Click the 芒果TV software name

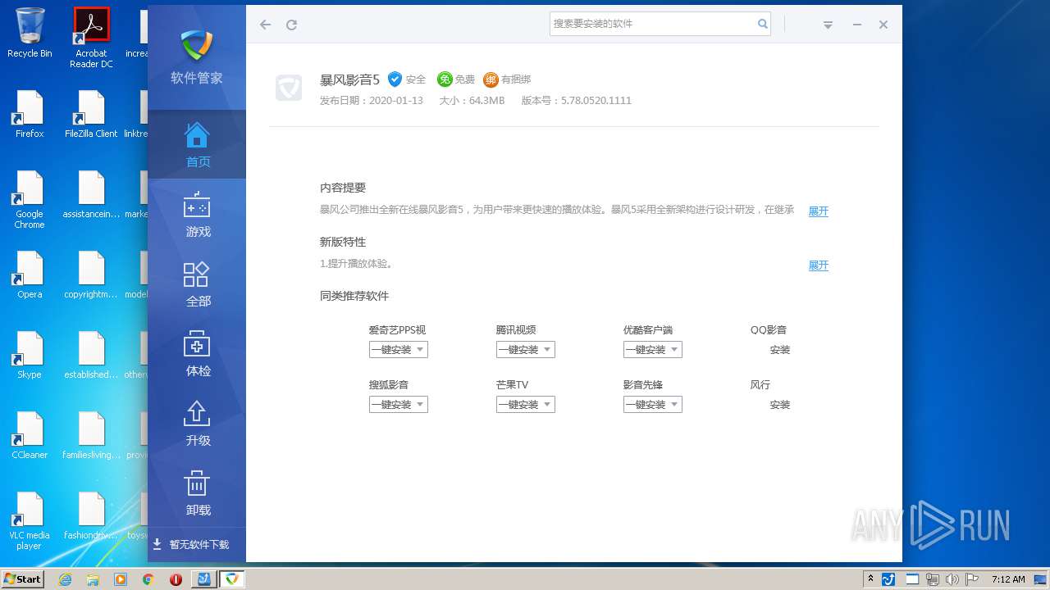(513, 385)
